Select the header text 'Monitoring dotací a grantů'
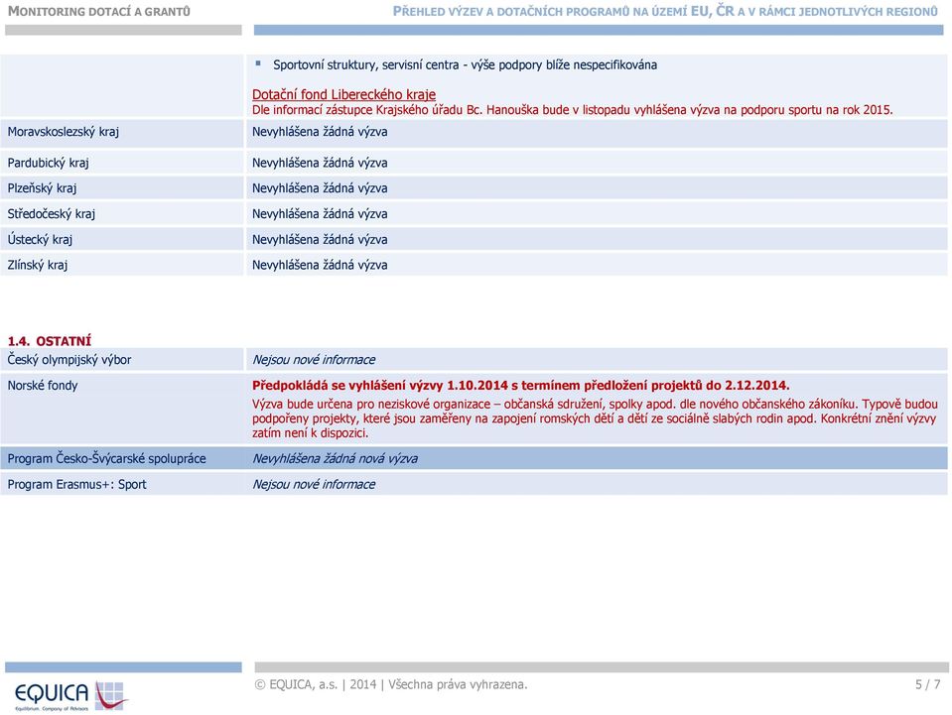Screen dimensions: 952x715 click(99, 12)
